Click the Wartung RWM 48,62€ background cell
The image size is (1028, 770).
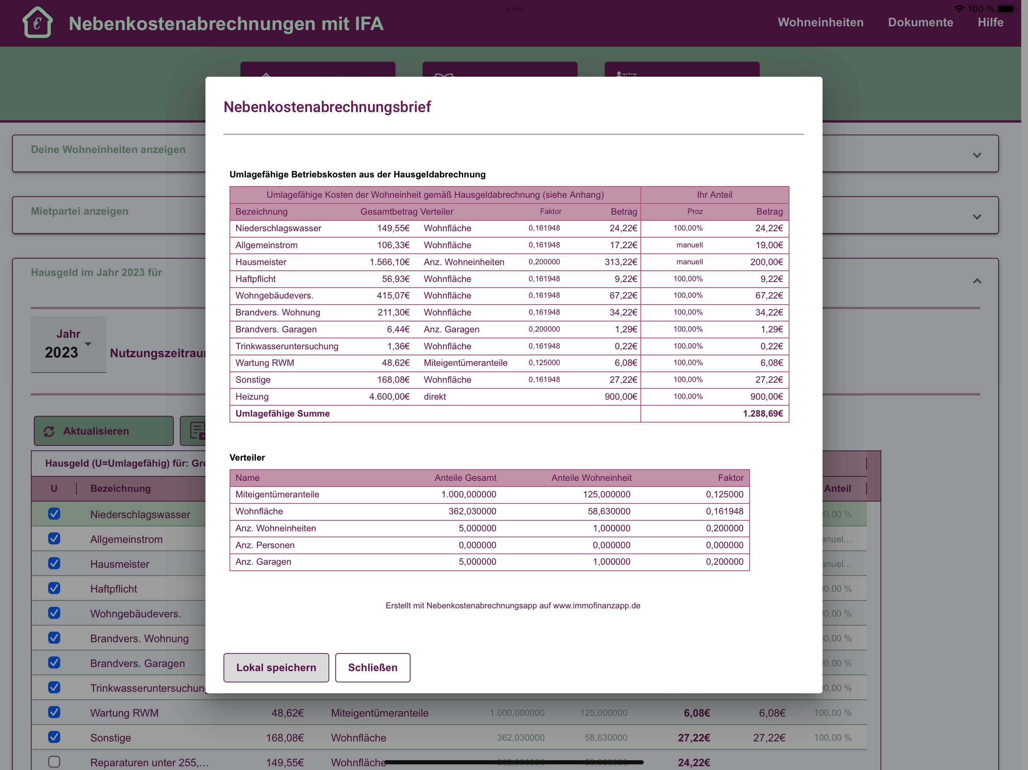click(x=288, y=713)
